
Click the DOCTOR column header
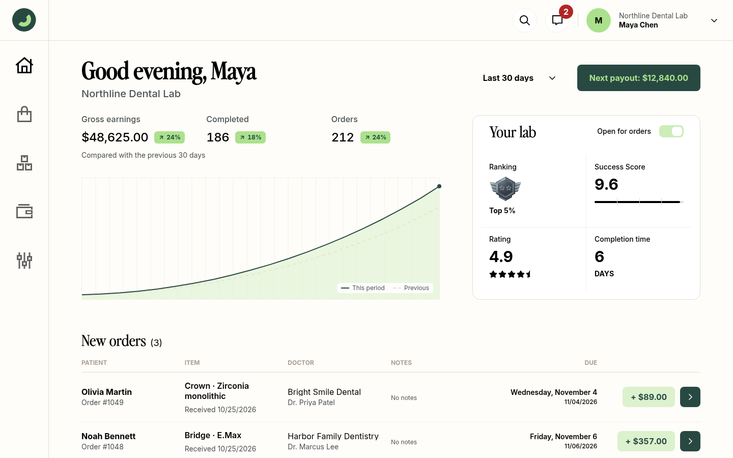[x=301, y=363]
